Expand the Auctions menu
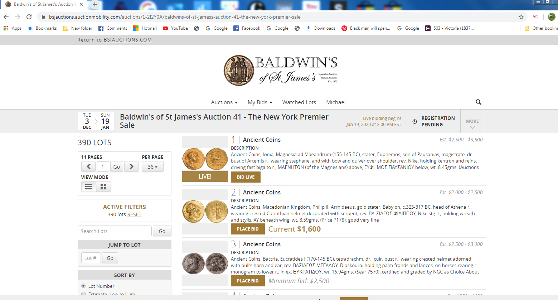 [x=224, y=102]
